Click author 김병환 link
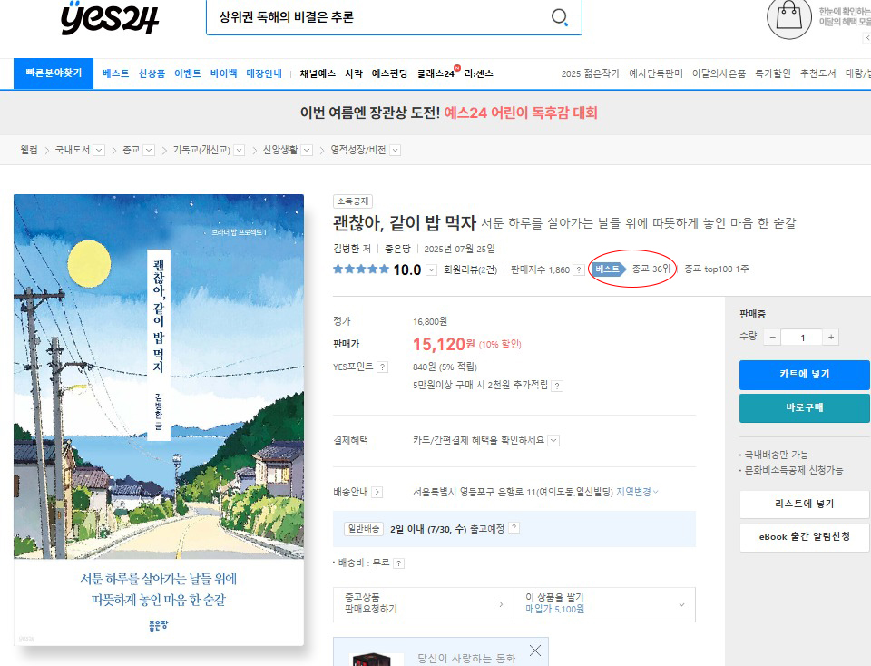Viewport: 871px width, 666px height. (346, 249)
